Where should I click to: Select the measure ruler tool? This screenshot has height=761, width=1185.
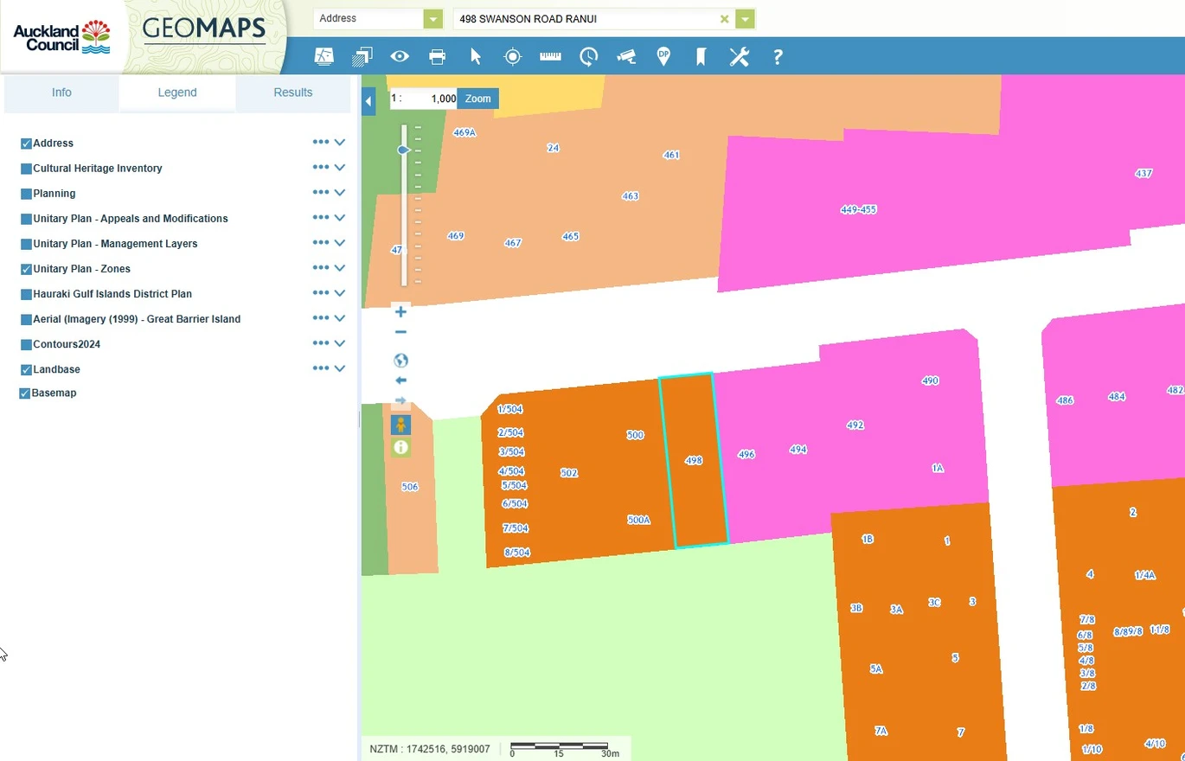(550, 56)
